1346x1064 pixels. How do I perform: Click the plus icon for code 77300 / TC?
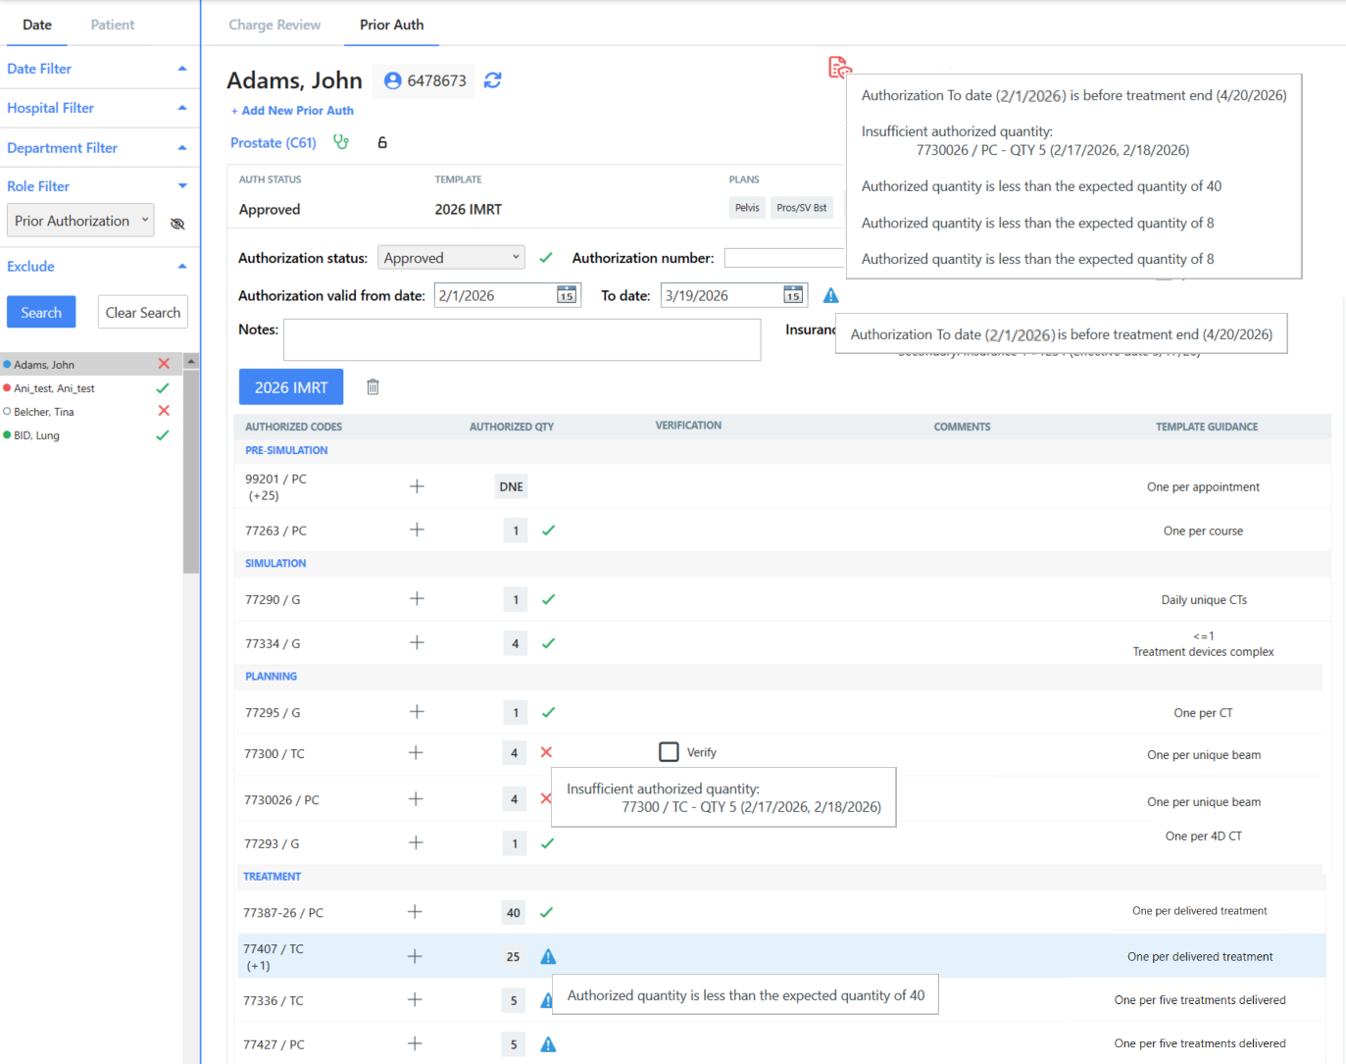(416, 752)
